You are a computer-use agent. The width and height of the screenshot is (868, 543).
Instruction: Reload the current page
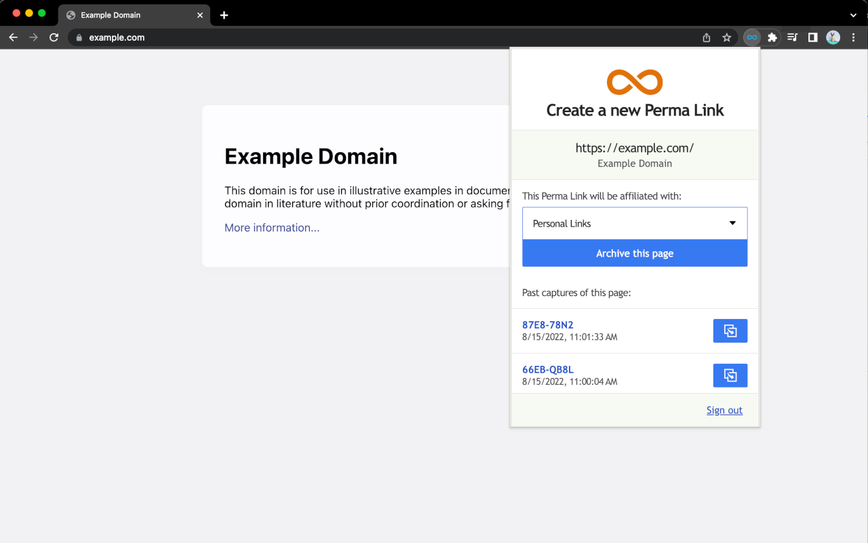(54, 37)
